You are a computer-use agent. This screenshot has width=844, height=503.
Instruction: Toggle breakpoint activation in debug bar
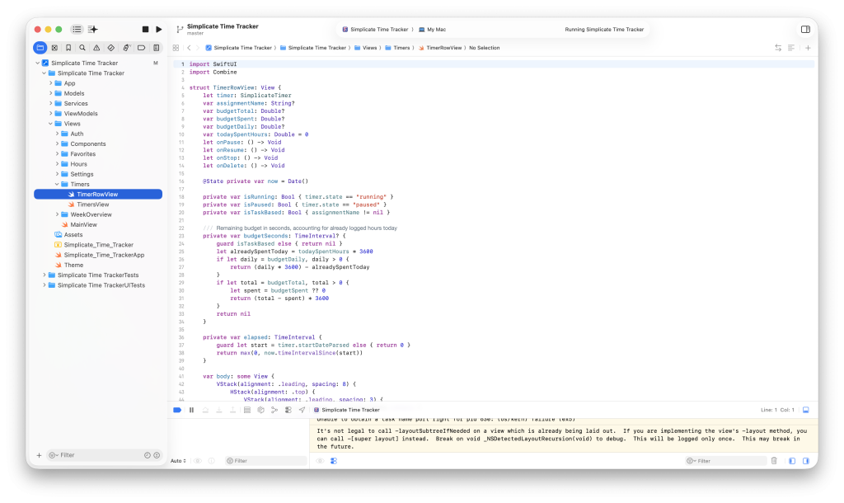tap(177, 410)
